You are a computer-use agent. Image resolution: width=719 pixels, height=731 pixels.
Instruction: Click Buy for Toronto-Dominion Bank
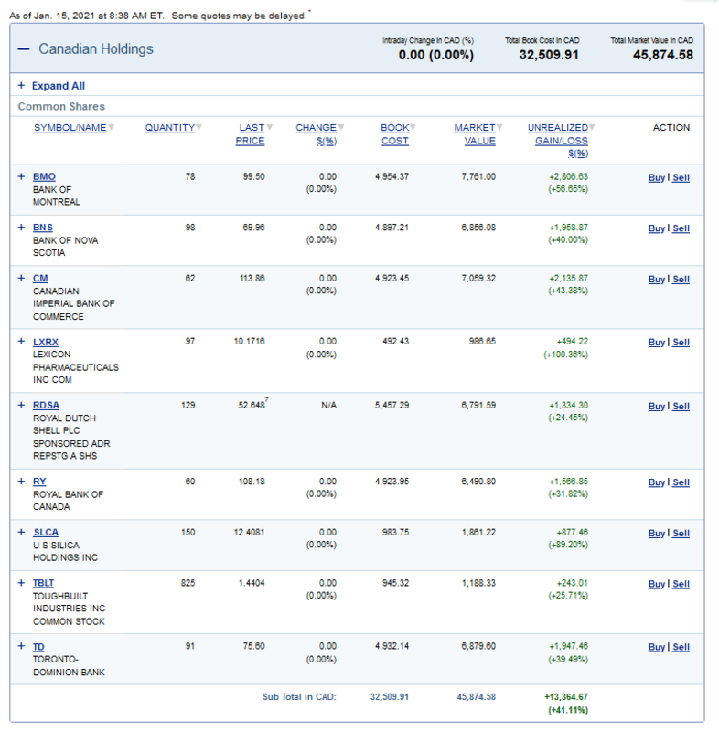coord(657,647)
